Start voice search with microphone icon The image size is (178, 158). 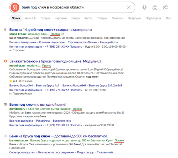[x=144, y=7]
